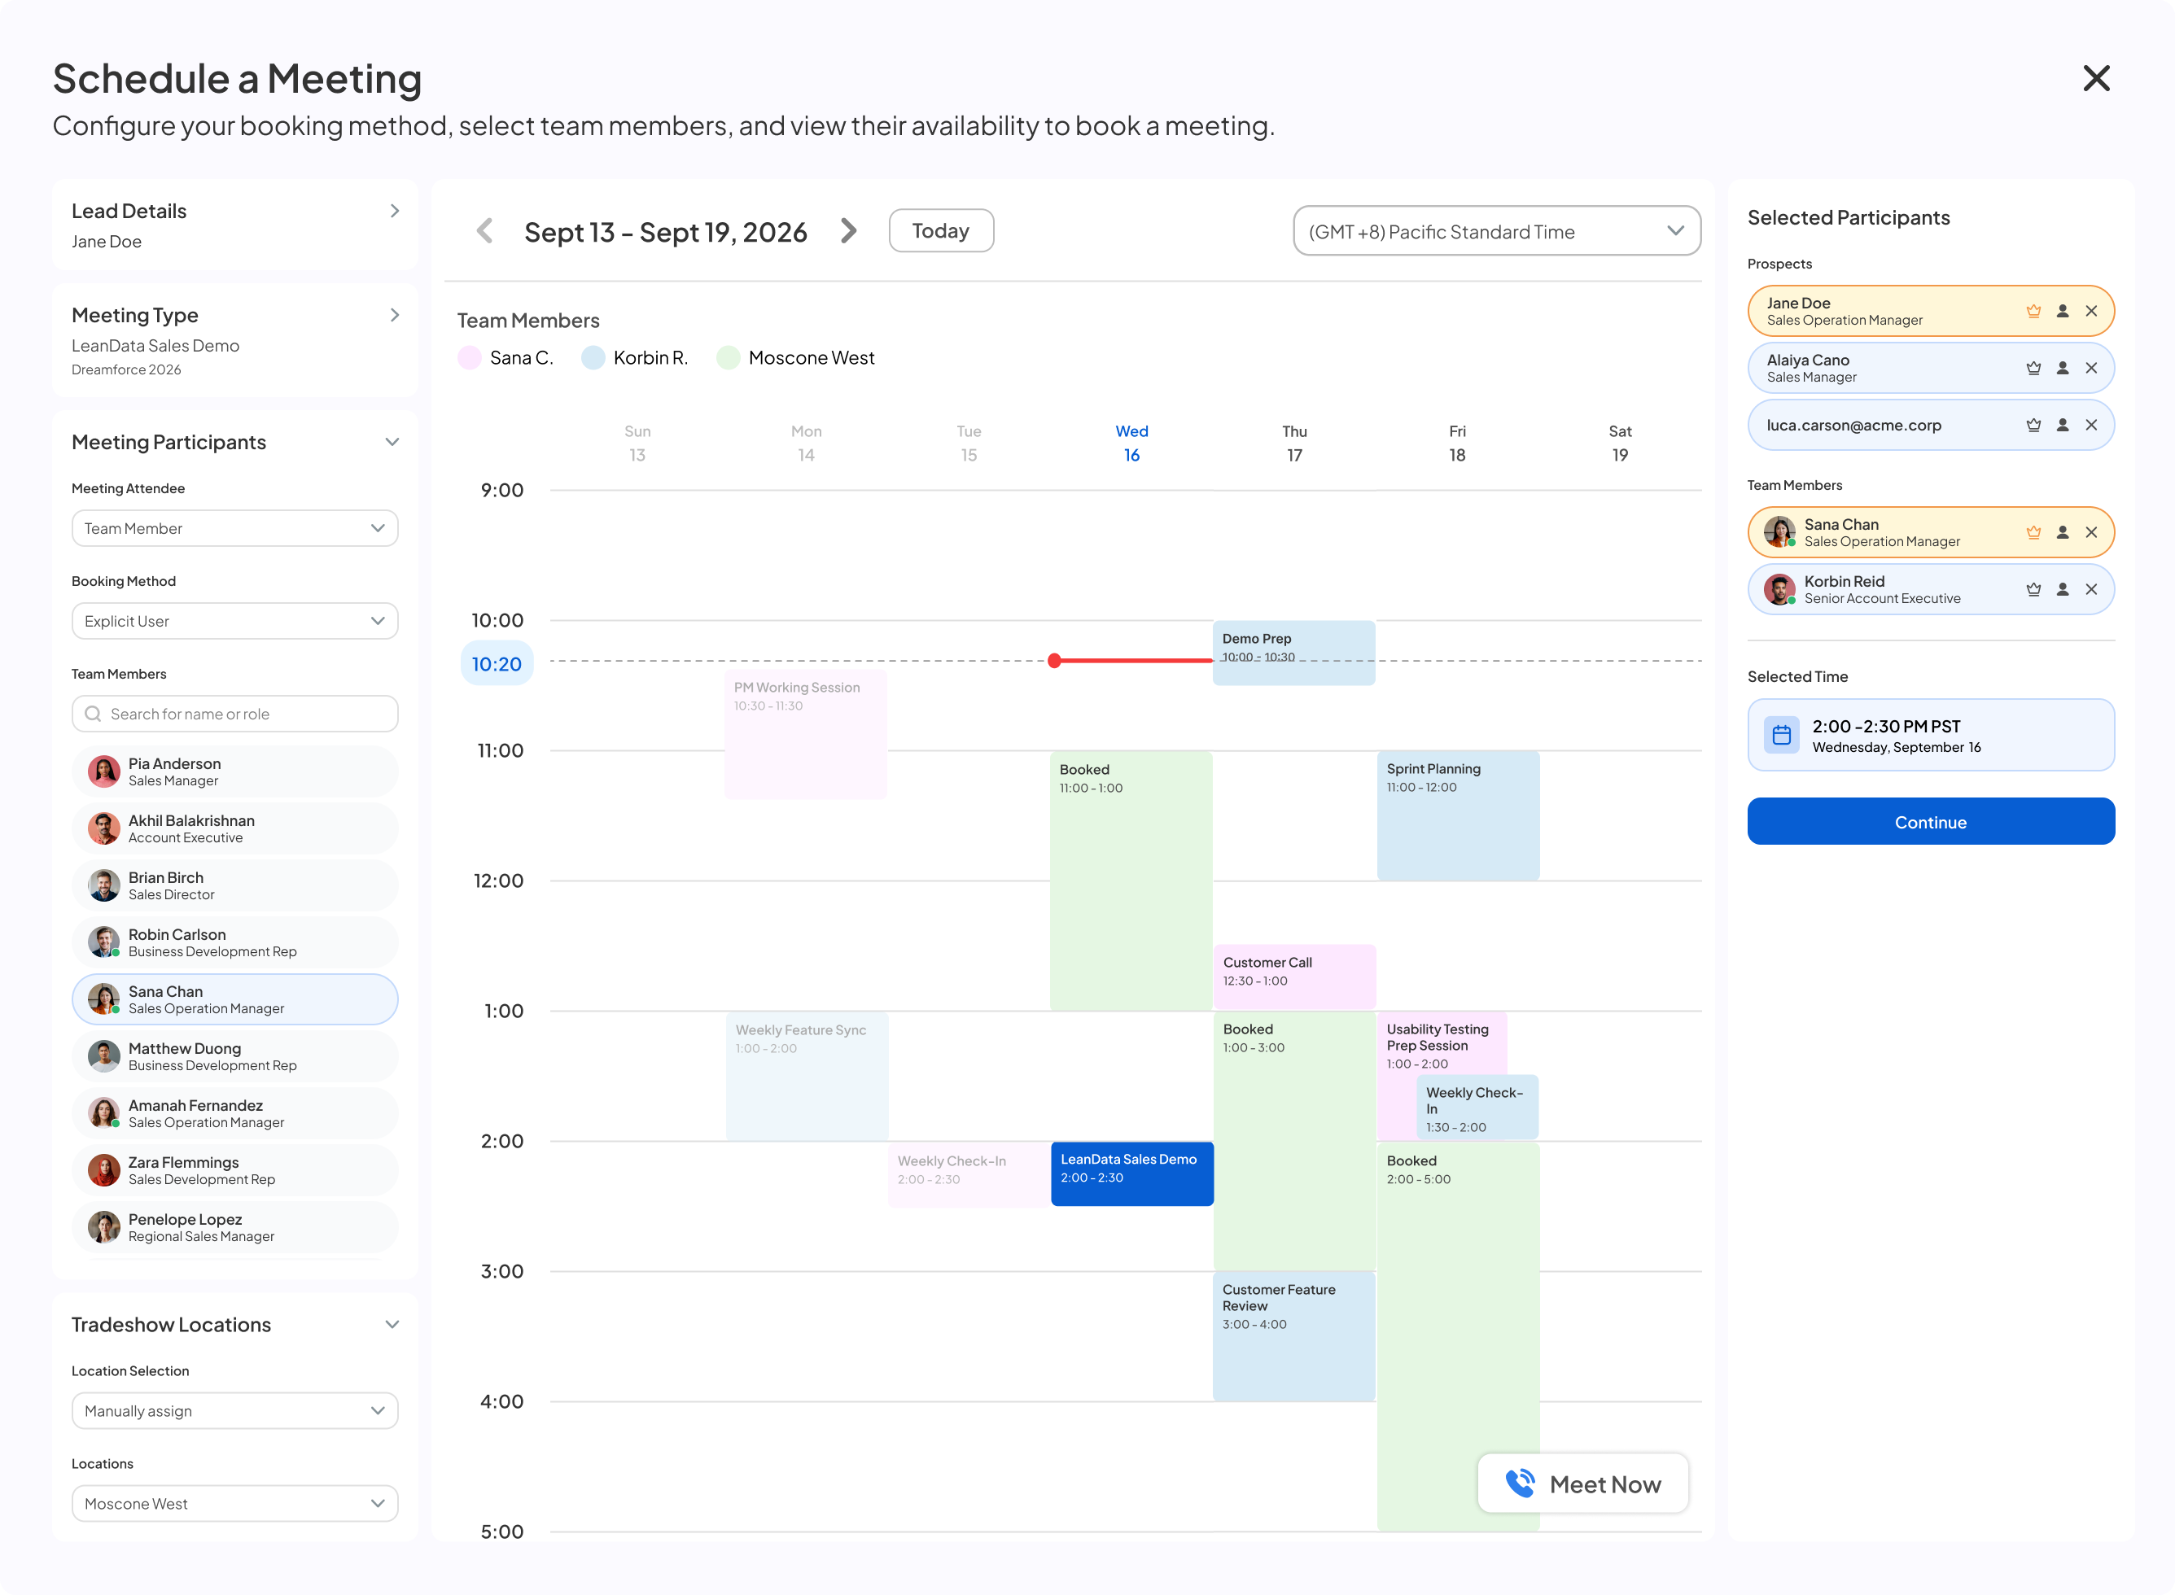Select Matthew Duong from team members list

tap(234, 1056)
